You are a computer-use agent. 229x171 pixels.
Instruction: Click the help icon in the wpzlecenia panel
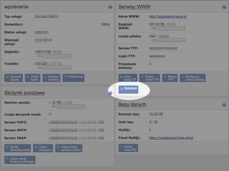pyautogui.click(x=110, y=7)
